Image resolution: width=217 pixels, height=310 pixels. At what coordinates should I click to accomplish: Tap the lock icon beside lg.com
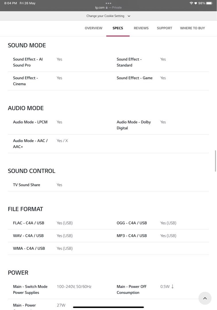click(x=107, y=8)
